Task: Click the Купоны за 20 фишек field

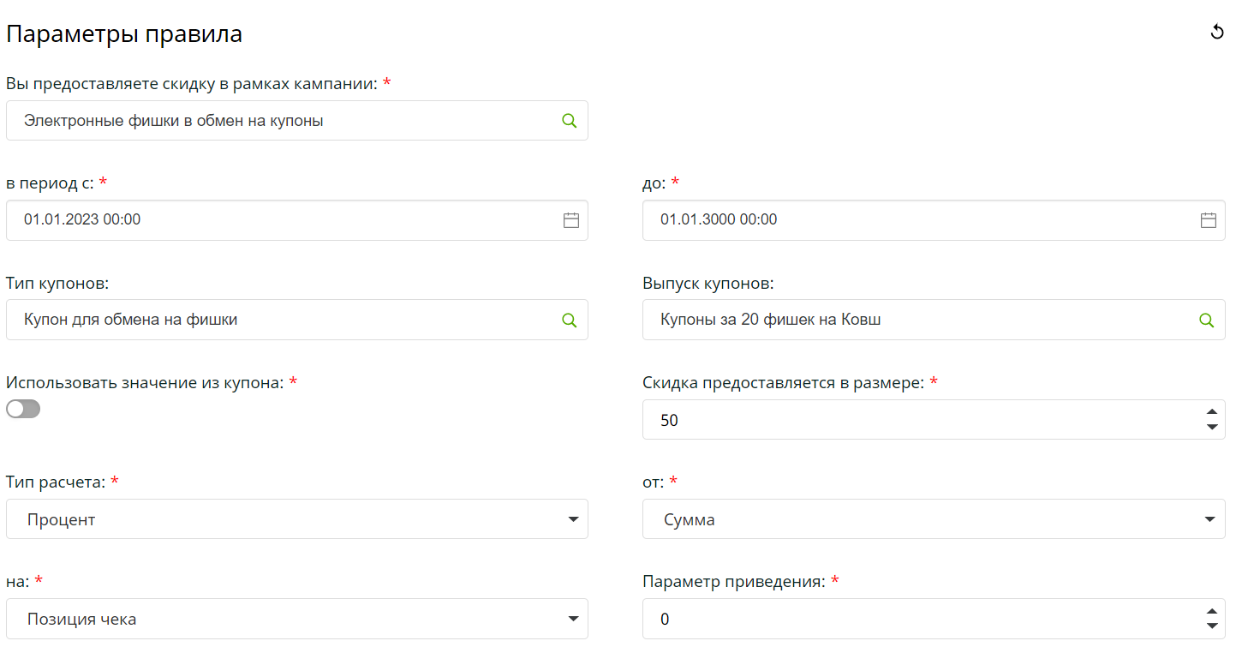Action: point(917,320)
